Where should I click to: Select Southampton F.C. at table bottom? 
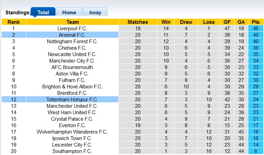[x=72, y=151]
